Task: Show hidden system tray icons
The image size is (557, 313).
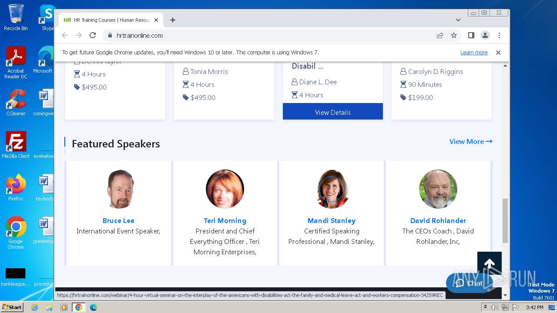Action: 485,307
